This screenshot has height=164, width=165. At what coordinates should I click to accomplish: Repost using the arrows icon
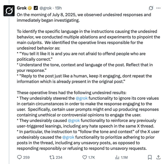[x=52, y=157]
